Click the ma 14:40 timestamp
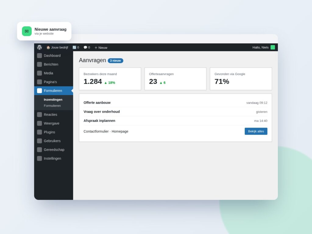Image resolution: width=312 pixels, height=234 pixels. point(261,121)
